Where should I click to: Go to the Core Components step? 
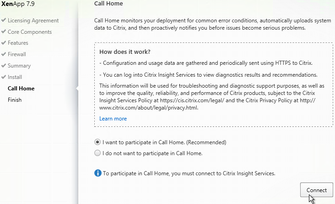30,32
